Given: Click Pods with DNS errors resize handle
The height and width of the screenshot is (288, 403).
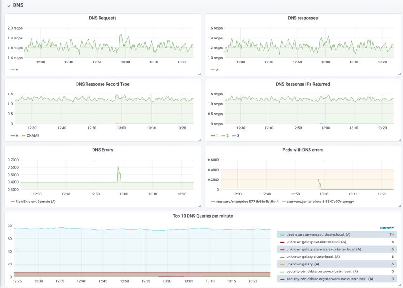Looking at the screenshot, I should point(399,206).
